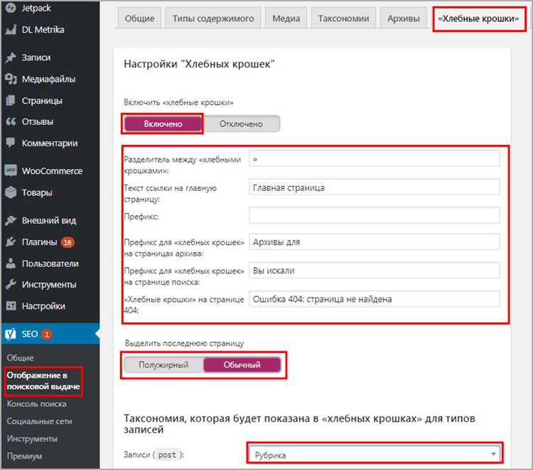This screenshot has width=533, height=470.
Task: Click the Страницы pages icon
Action: [11, 101]
